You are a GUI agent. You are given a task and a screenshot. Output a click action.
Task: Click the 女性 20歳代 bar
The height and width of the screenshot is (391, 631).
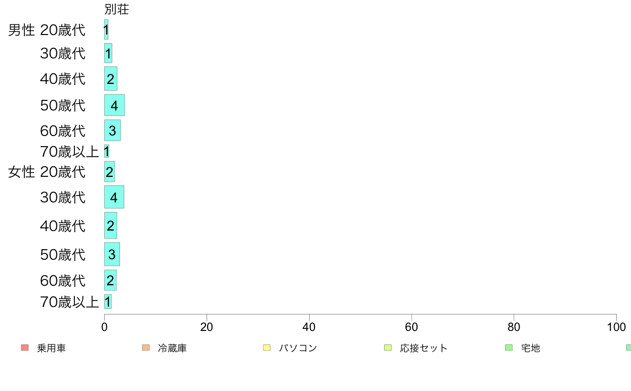pos(109,172)
